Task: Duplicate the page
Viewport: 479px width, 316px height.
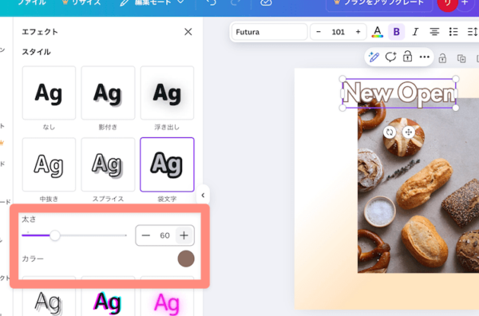Action: click(x=461, y=58)
